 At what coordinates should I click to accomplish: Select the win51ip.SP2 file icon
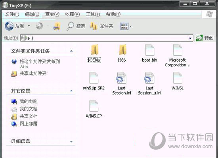click(94, 78)
